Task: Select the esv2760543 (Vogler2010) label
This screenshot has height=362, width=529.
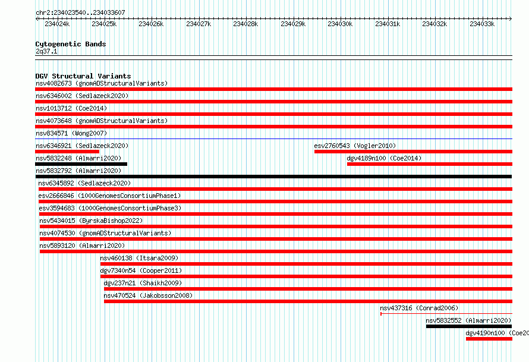Action: tap(355, 146)
